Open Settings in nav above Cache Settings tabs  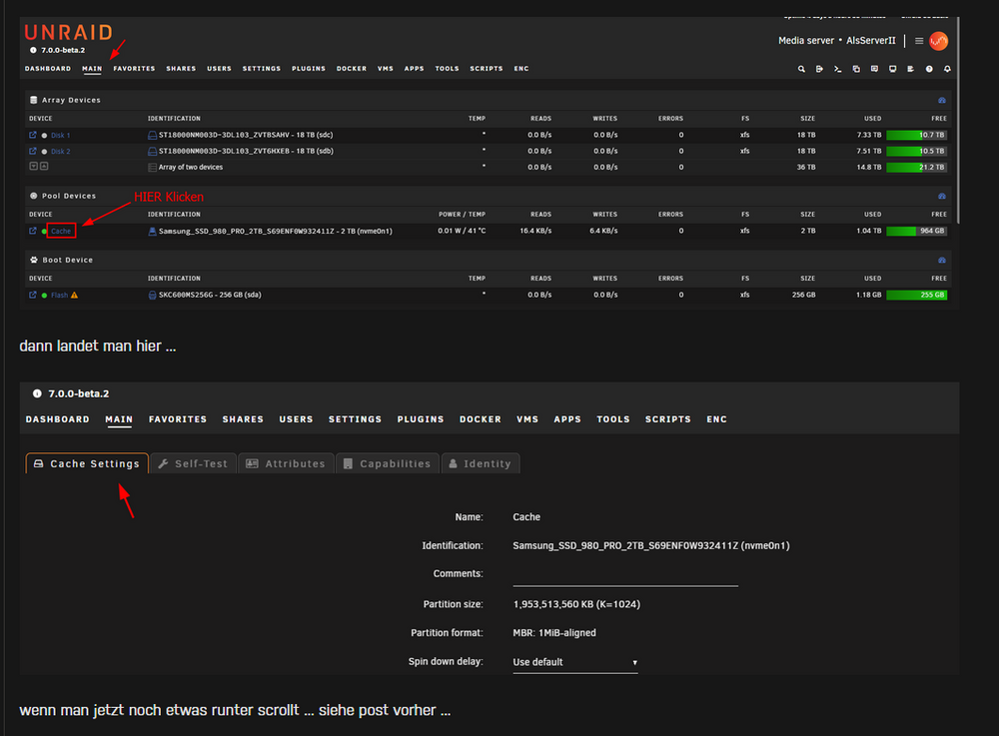pyautogui.click(x=355, y=419)
